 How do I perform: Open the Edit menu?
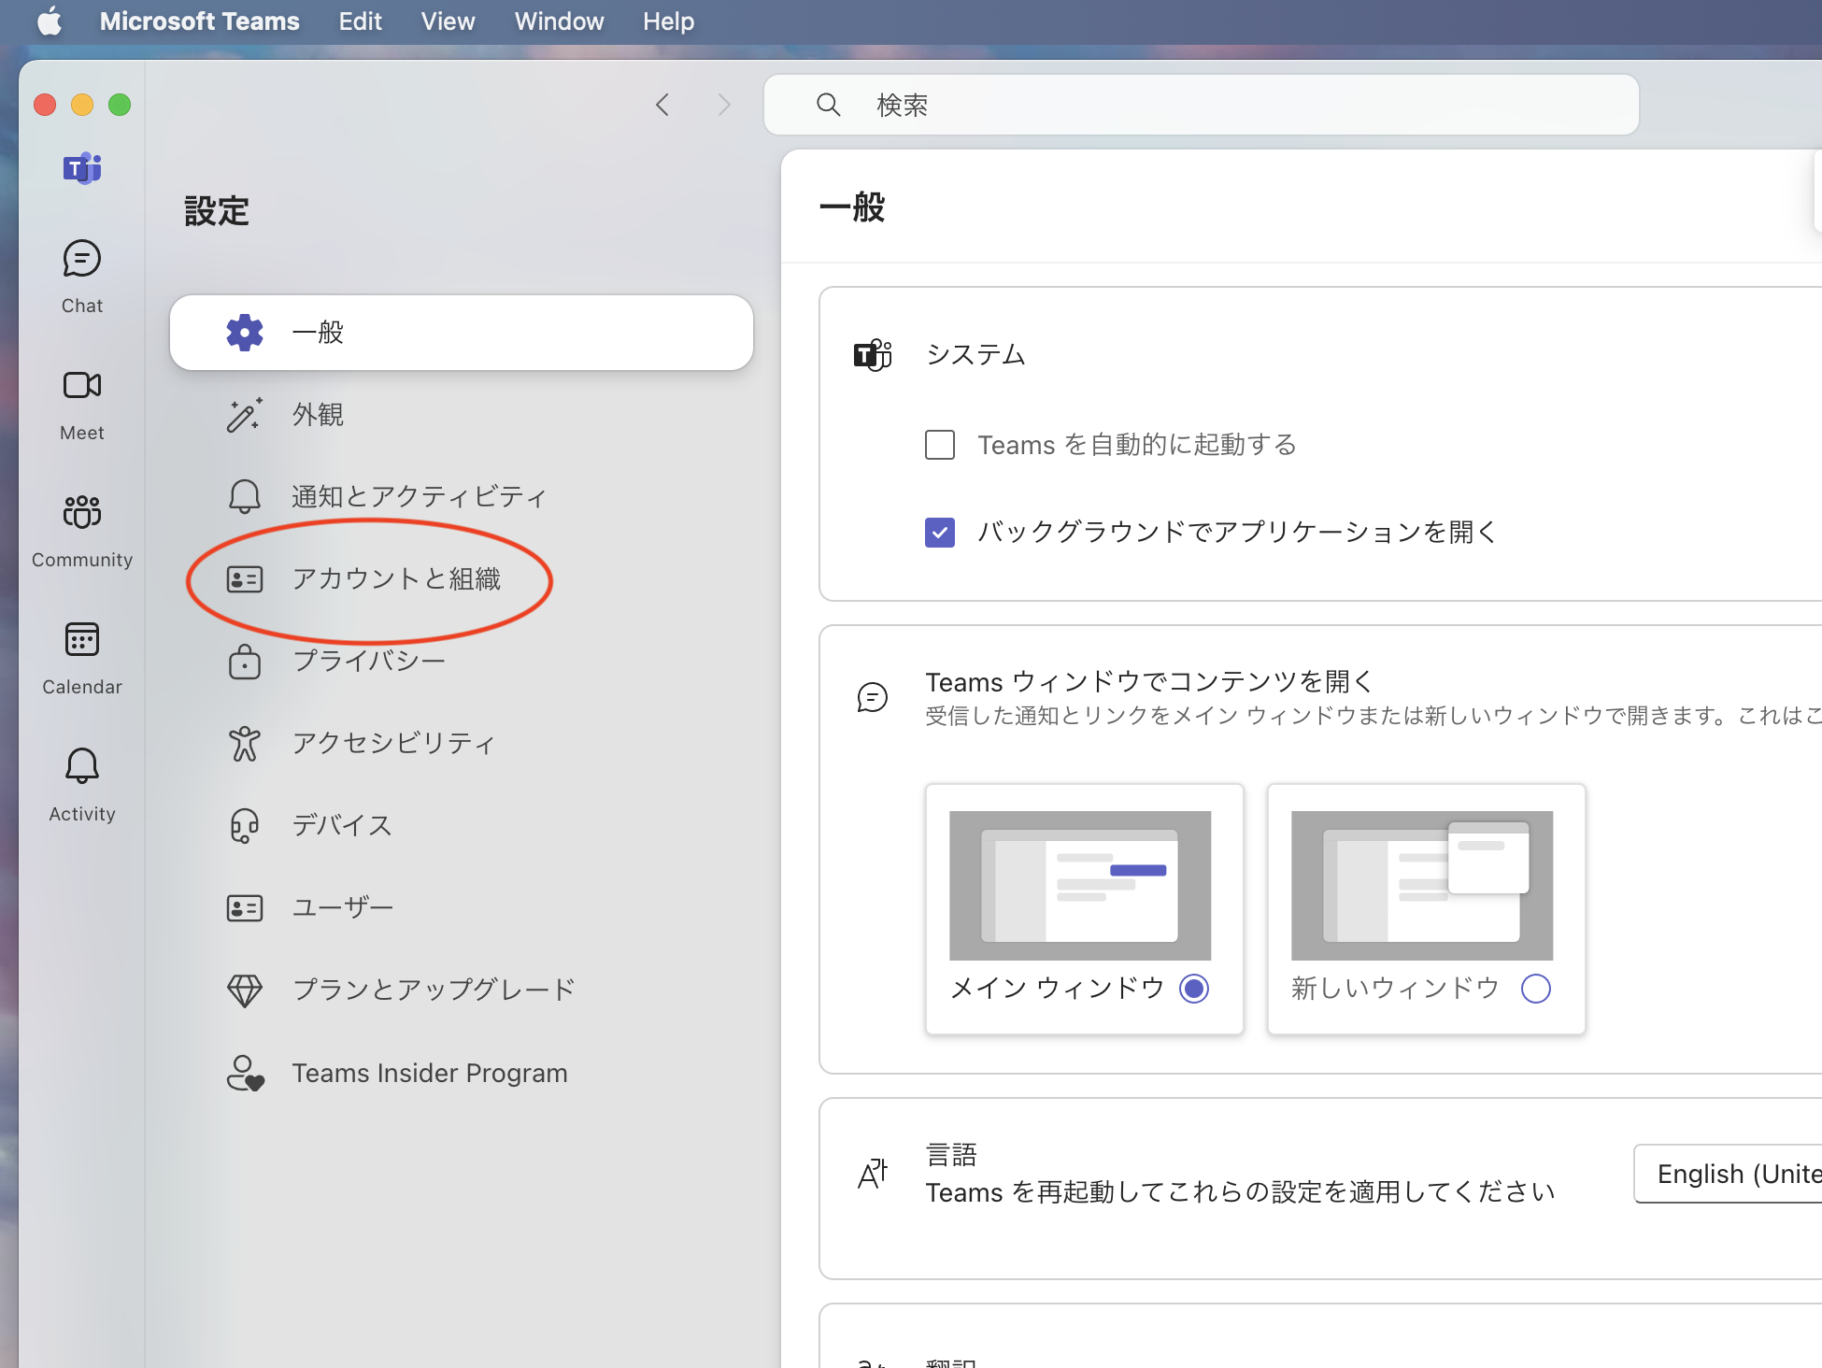pos(361,21)
